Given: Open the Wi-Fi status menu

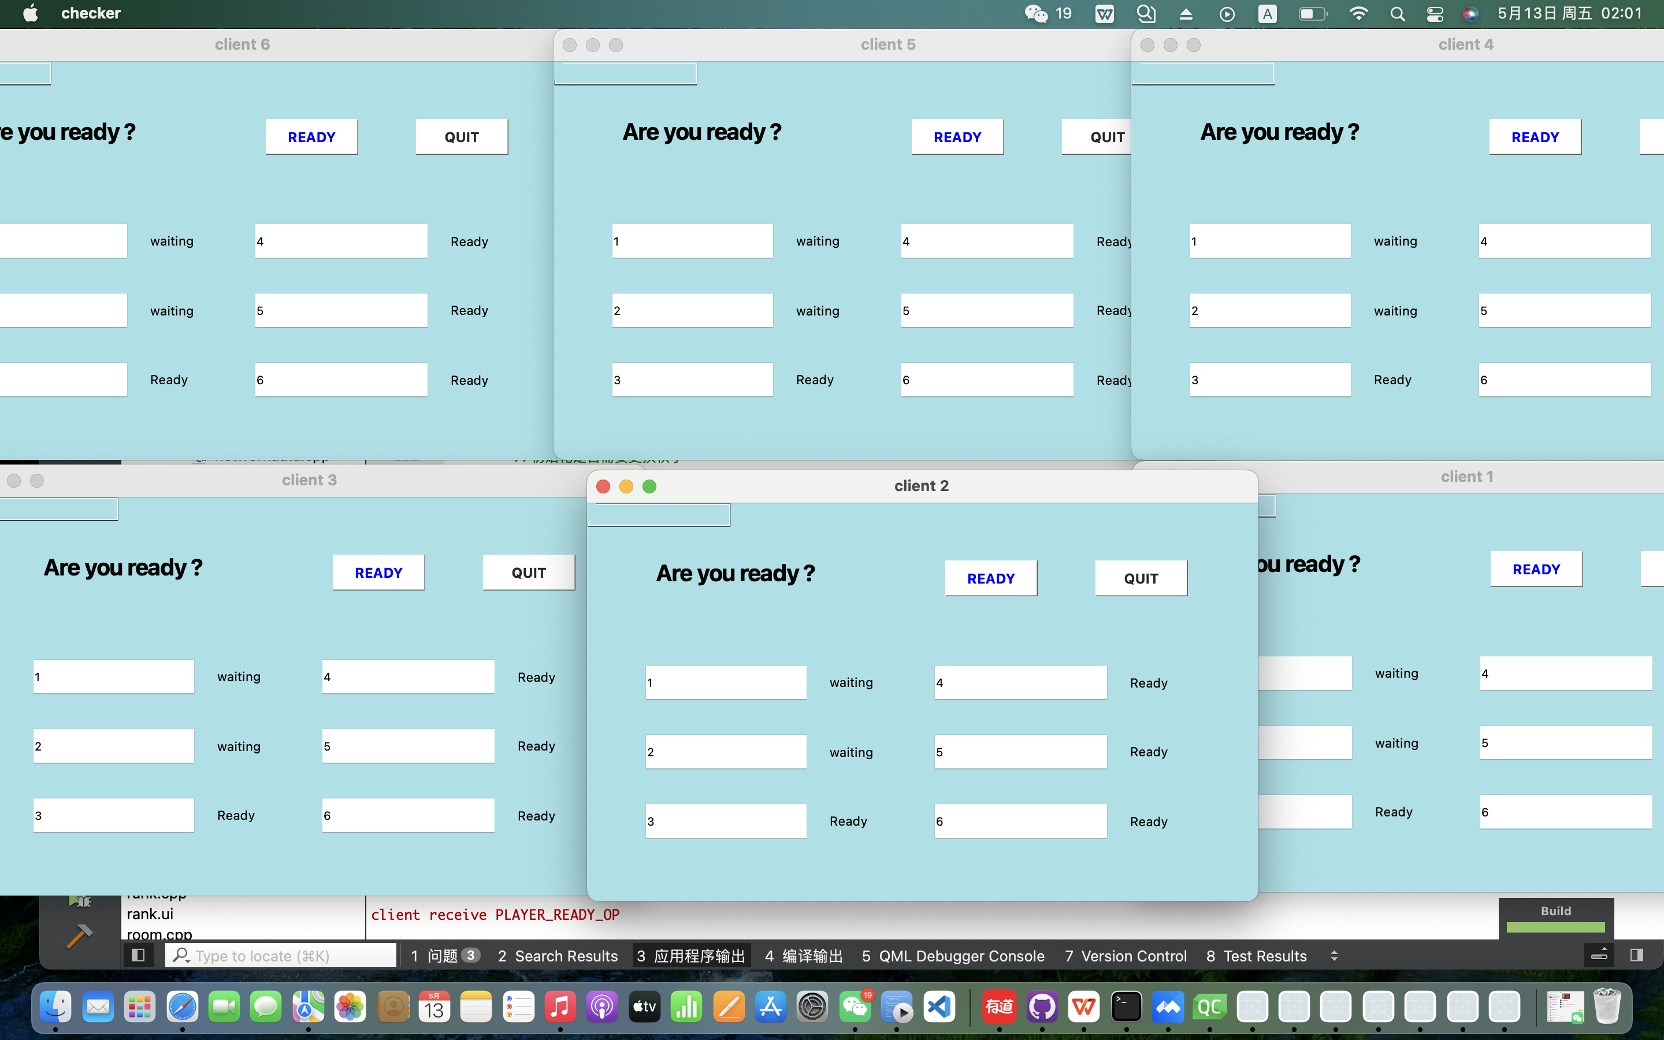Looking at the screenshot, I should [x=1358, y=14].
